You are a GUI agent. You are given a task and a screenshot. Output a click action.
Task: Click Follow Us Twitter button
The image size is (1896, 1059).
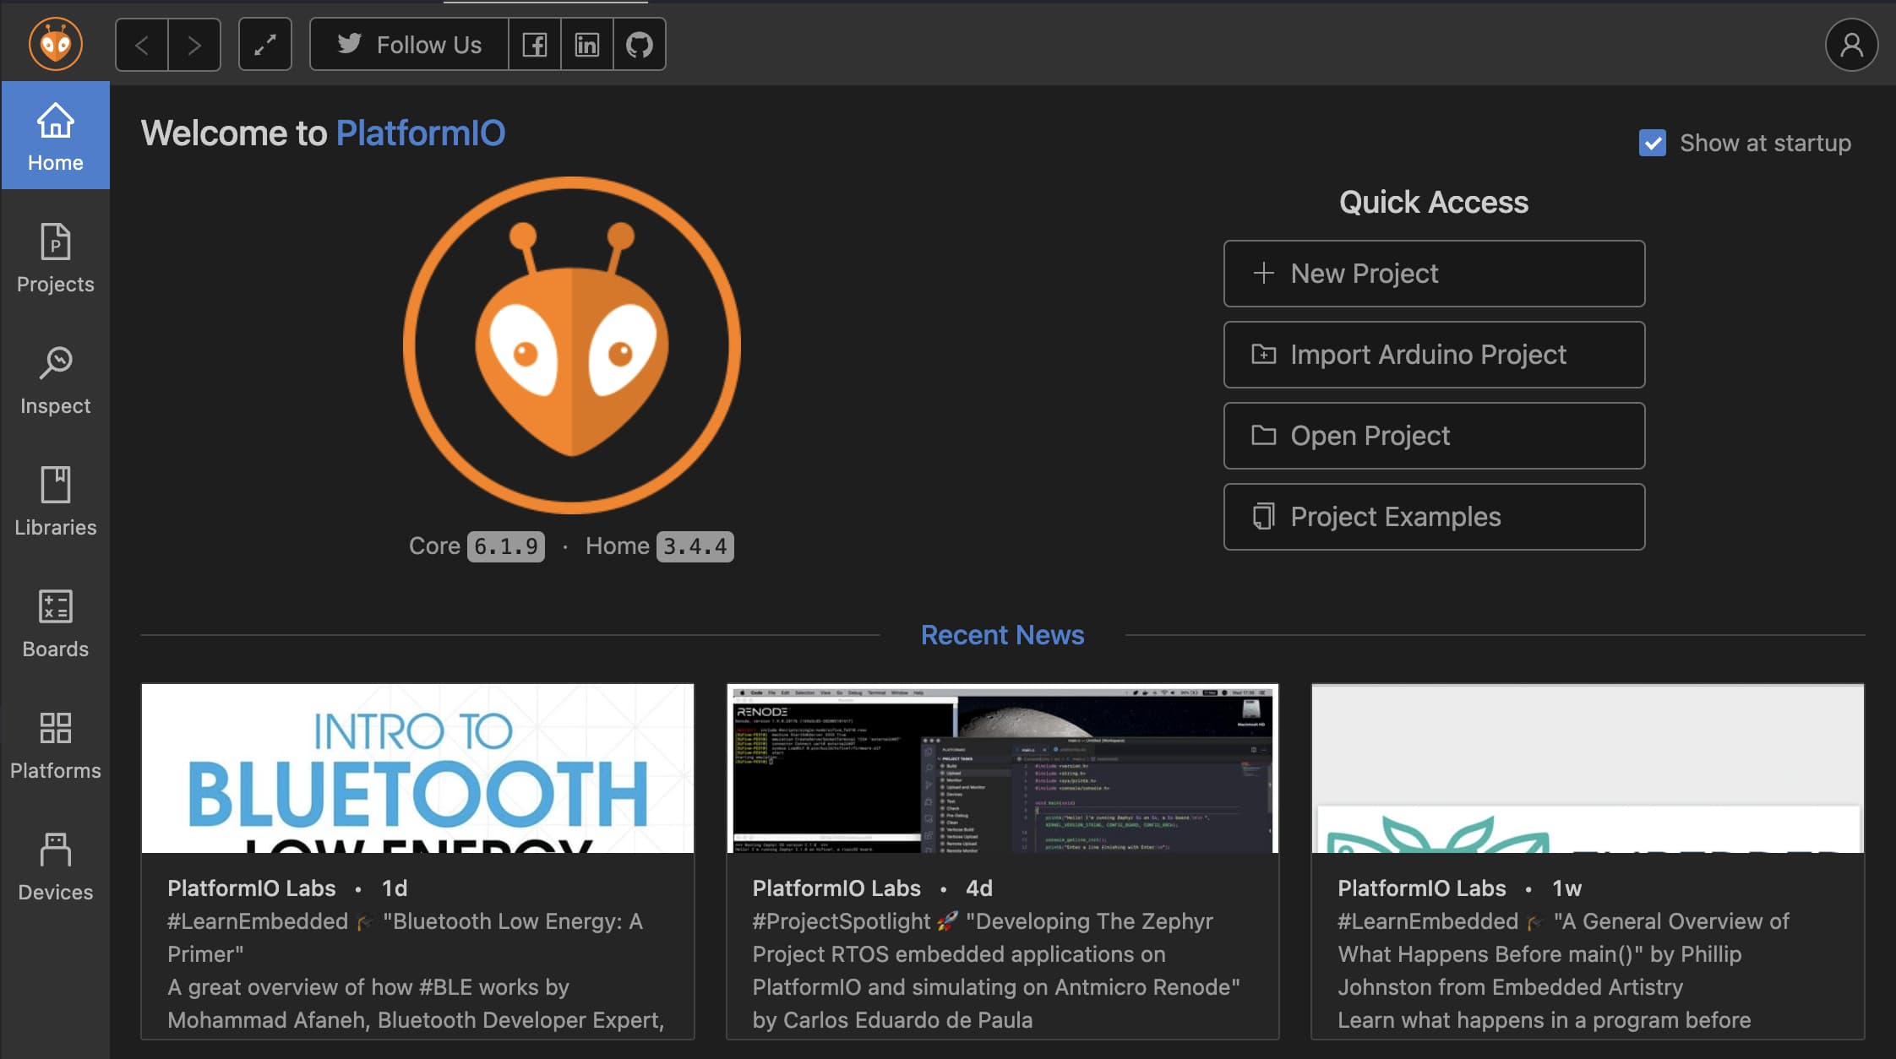coord(410,44)
